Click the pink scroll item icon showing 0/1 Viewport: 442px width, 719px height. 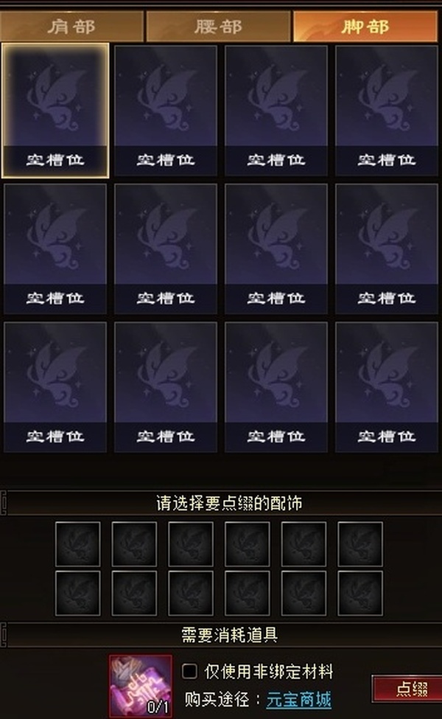(141, 686)
